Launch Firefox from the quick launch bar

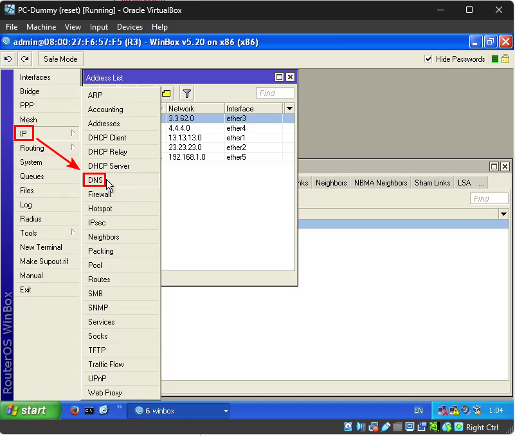[x=75, y=410]
